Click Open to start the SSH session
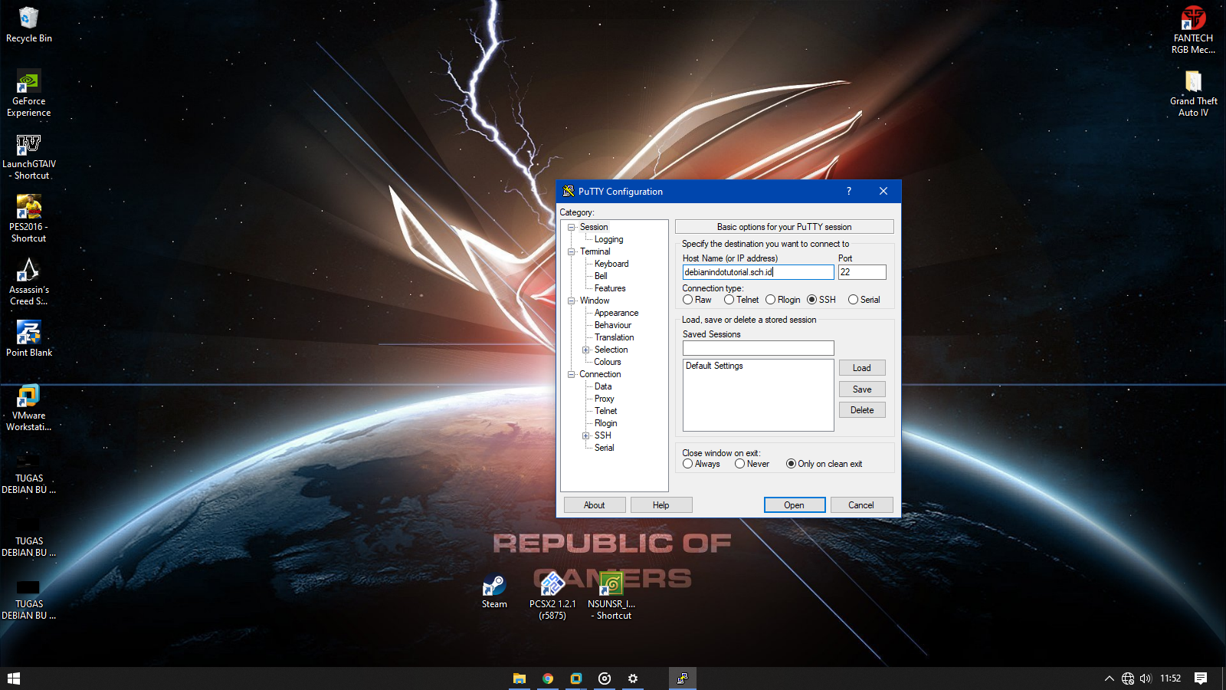1226x690 pixels. pyautogui.click(x=794, y=504)
